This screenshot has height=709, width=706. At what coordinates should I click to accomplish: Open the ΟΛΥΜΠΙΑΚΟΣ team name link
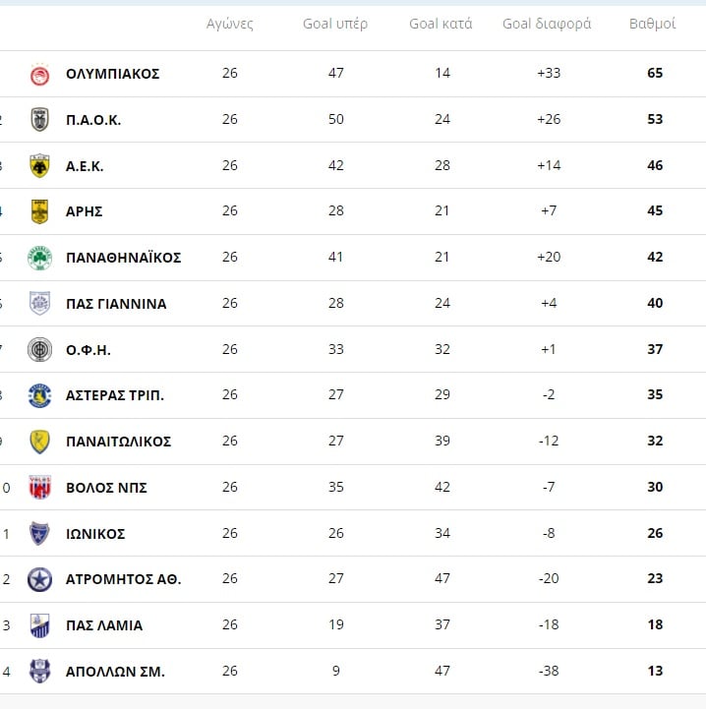coord(113,74)
